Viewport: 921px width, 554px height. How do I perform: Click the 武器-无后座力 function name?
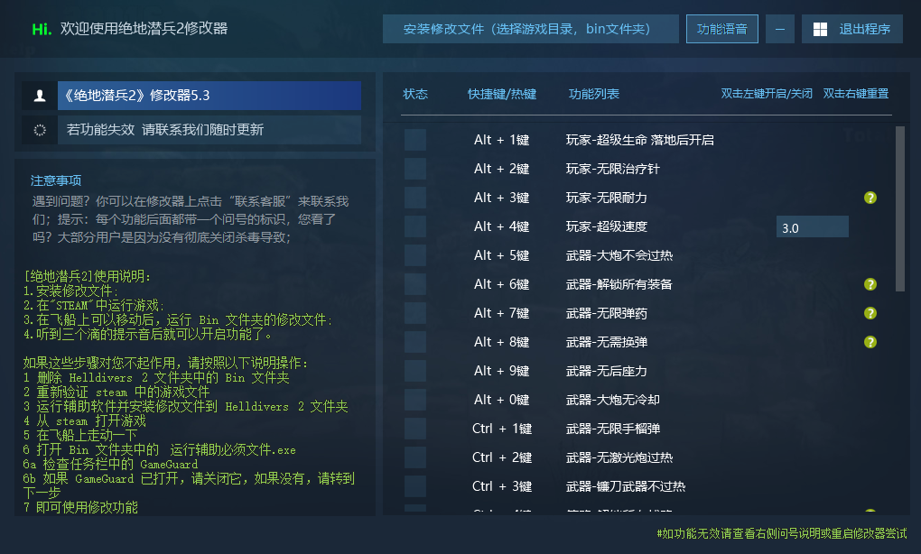[606, 371]
